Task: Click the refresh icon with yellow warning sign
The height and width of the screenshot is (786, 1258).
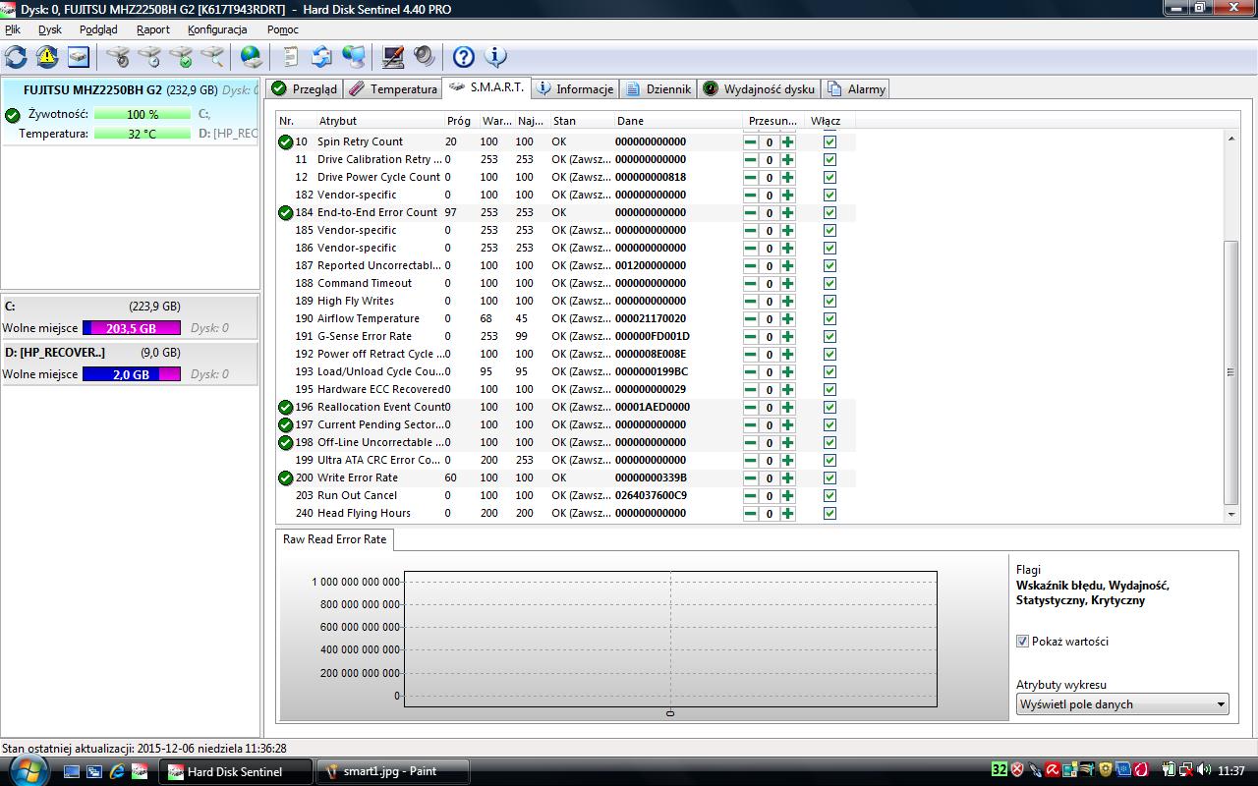Action: [x=46, y=57]
